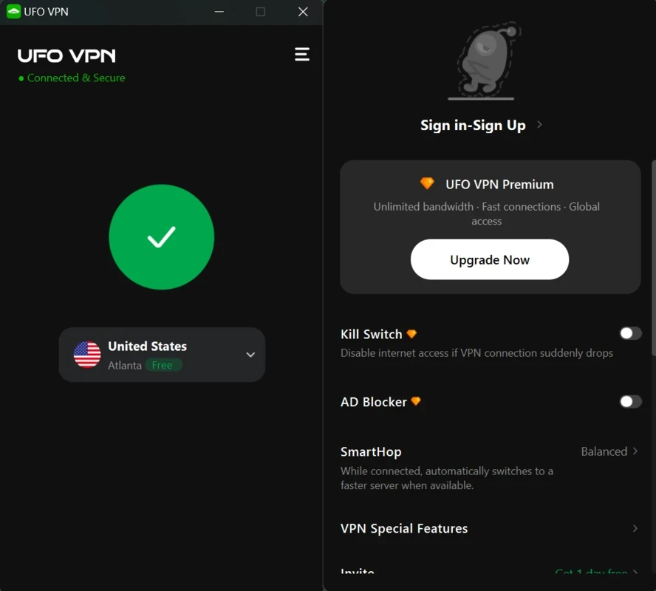Click the diamond badge beside Kill Switch

(x=411, y=334)
